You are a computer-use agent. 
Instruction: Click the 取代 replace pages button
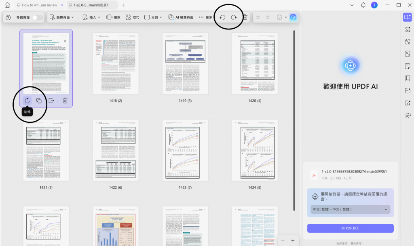(132, 17)
